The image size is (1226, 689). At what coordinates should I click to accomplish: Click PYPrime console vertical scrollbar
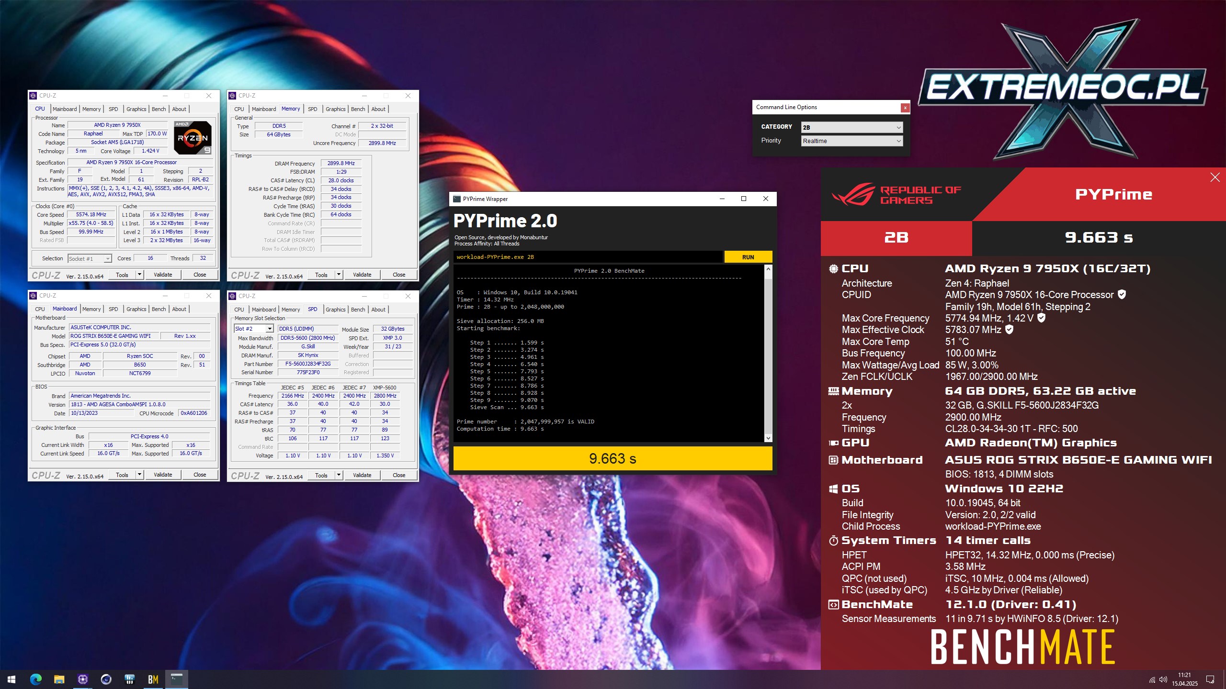pos(768,353)
